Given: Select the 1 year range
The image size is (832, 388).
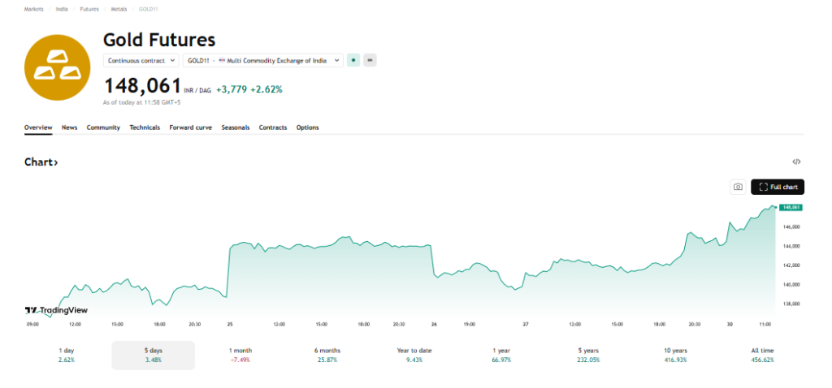Looking at the screenshot, I should coord(500,356).
